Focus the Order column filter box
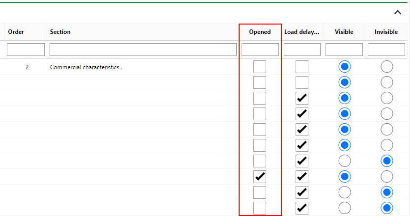The width and height of the screenshot is (410, 216). (26, 50)
